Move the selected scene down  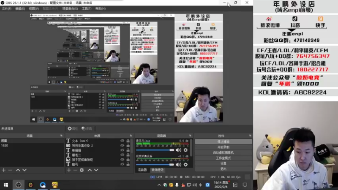pyautogui.click(x=25, y=170)
